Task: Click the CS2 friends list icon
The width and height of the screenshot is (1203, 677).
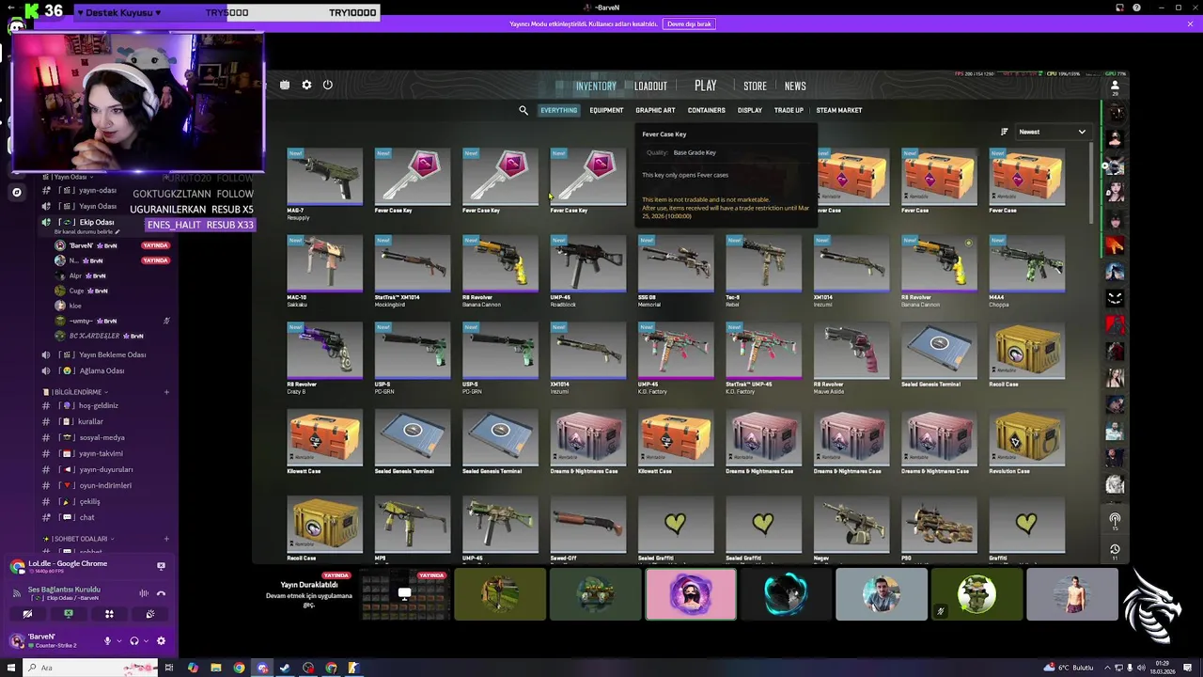Action: 1115,86
